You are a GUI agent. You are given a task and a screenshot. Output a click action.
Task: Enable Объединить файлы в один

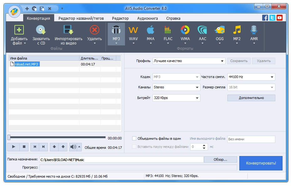tap(134, 138)
